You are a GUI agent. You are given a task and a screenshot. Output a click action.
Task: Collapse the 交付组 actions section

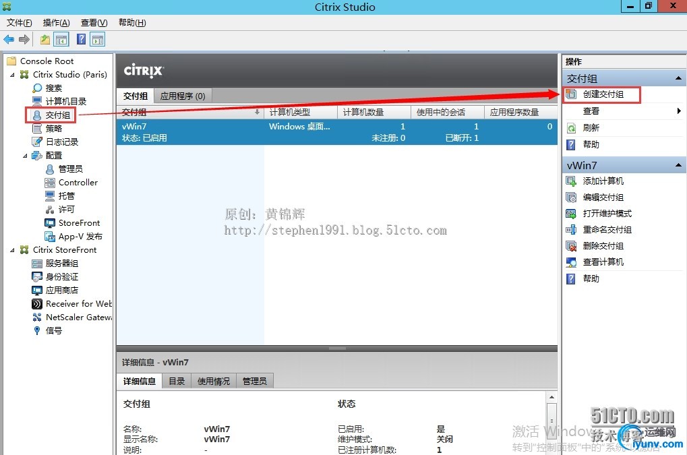tap(678, 78)
